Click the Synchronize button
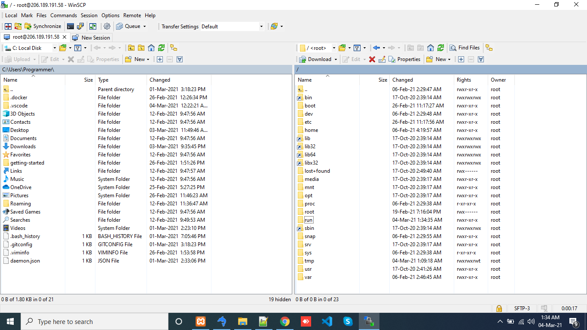This screenshot has height=330, width=587. click(43, 26)
